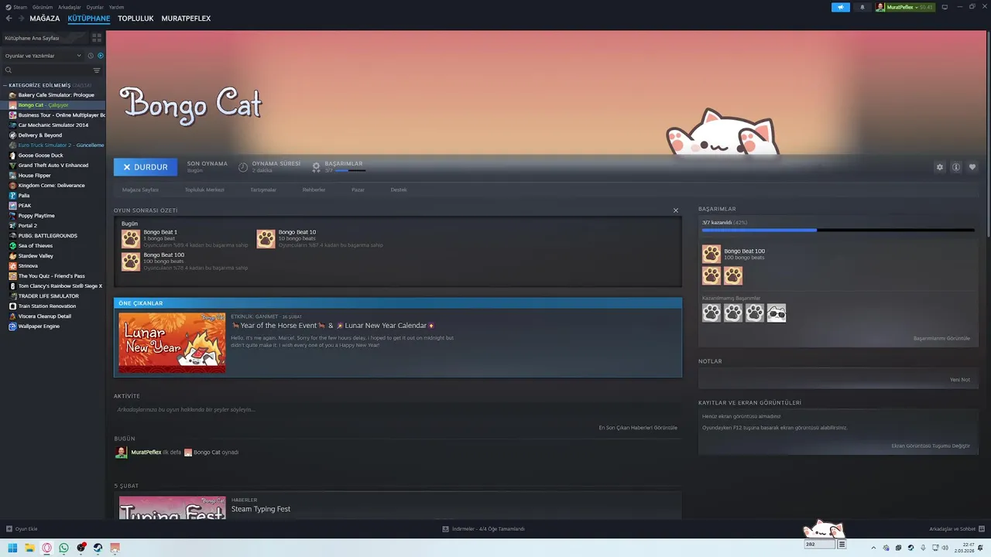Click the activity comment input field

397,409
